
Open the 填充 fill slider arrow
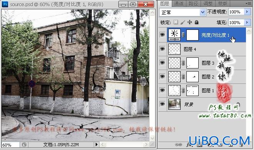(x=247, y=22)
